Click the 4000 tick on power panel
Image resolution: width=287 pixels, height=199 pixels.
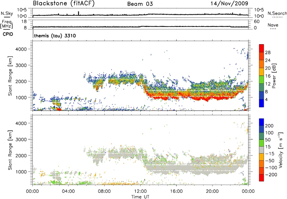point(21,49)
